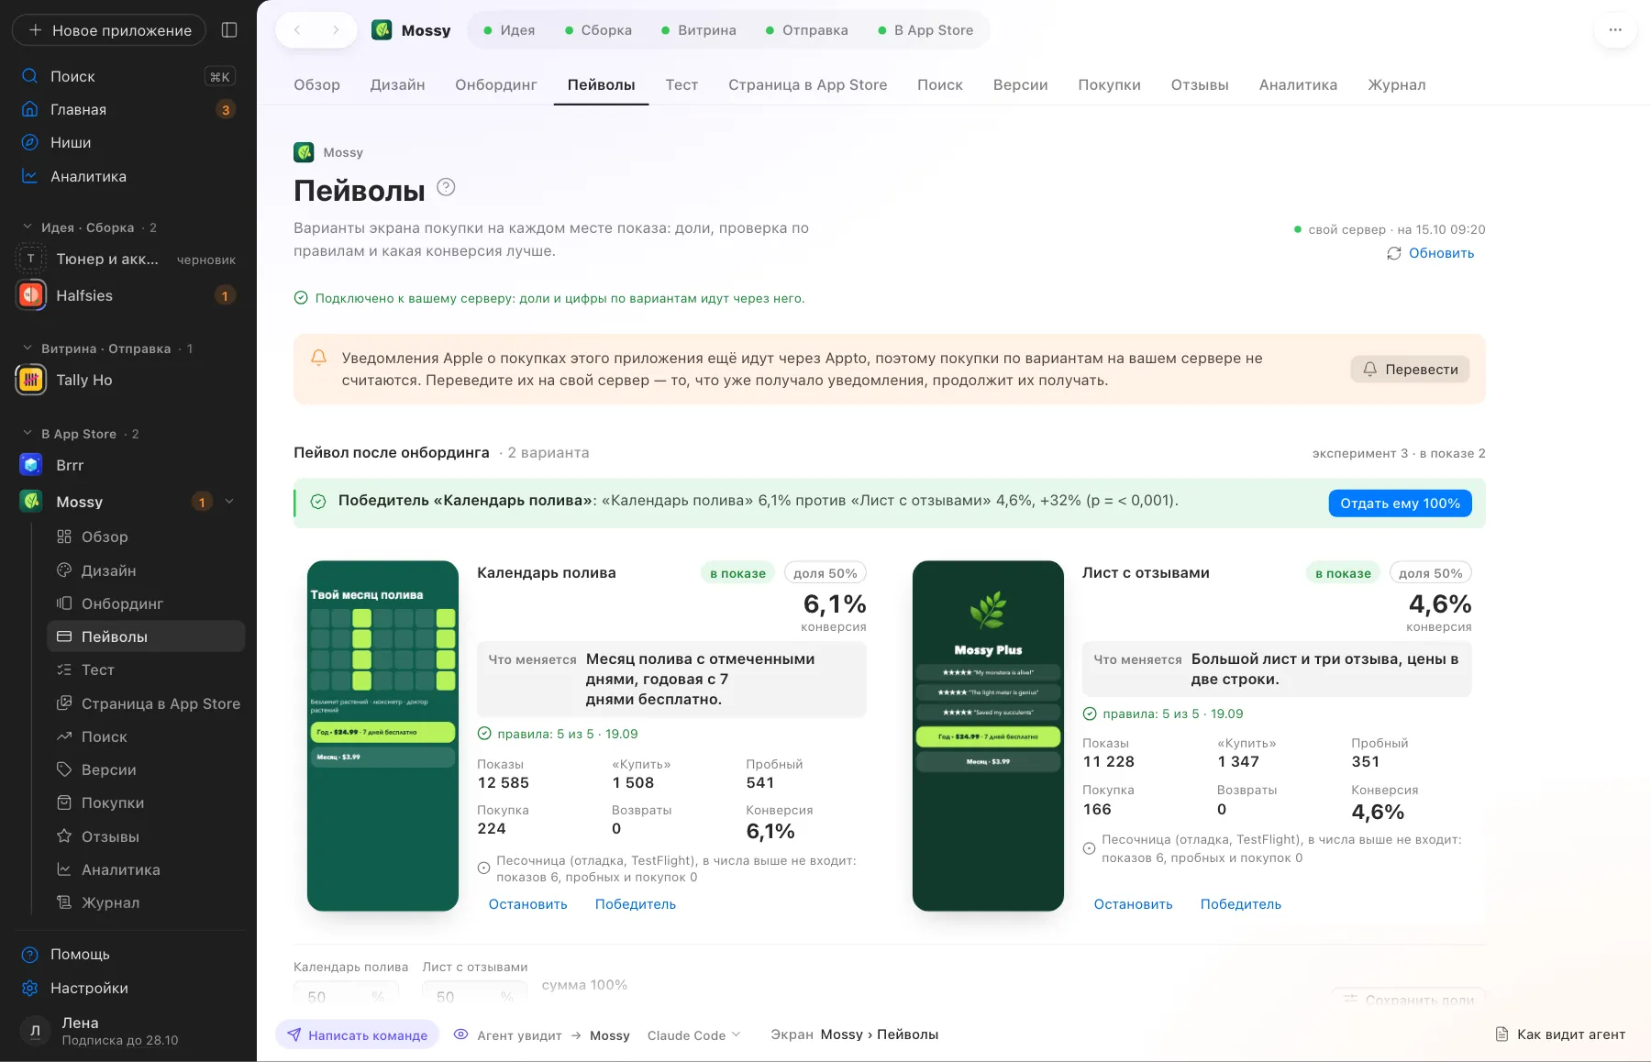The image size is (1651, 1062).
Task: Click Победитель for Лист с отзывами
Action: coord(1241,904)
